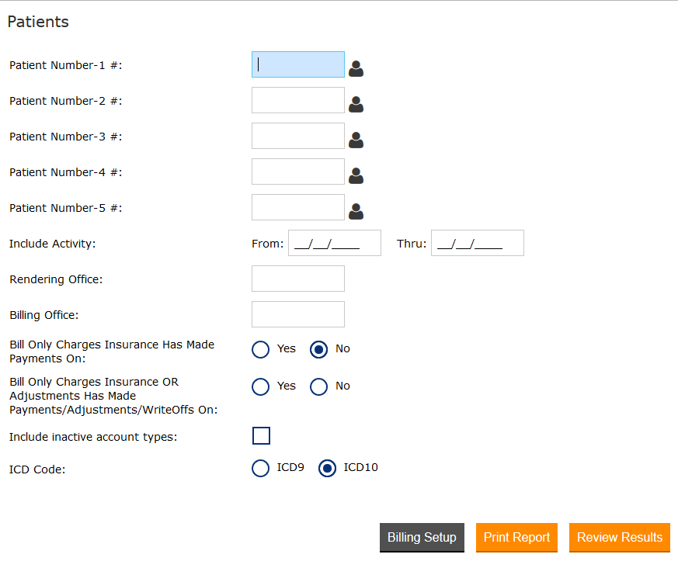The height and width of the screenshot is (575, 678).
Task: Click the Billing Setup button
Action: (422, 537)
